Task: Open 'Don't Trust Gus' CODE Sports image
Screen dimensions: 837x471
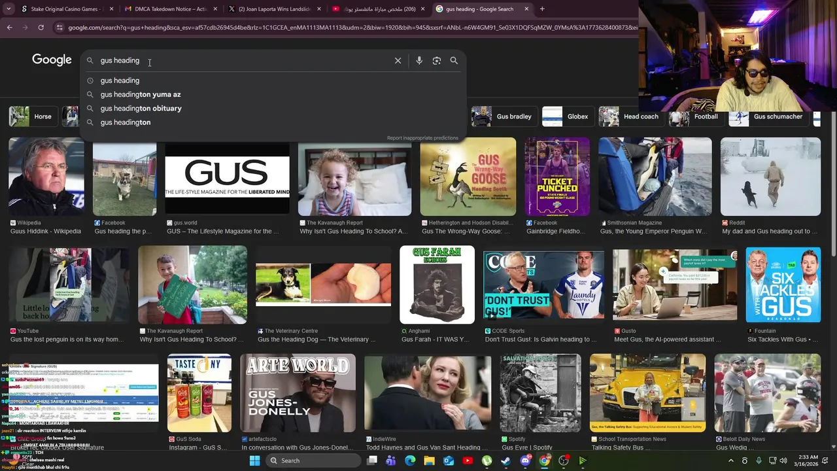Action: [543, 285]
